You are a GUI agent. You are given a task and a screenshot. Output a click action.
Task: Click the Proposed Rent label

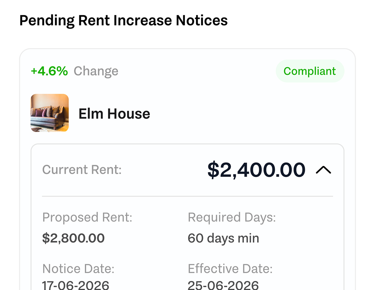87,217
